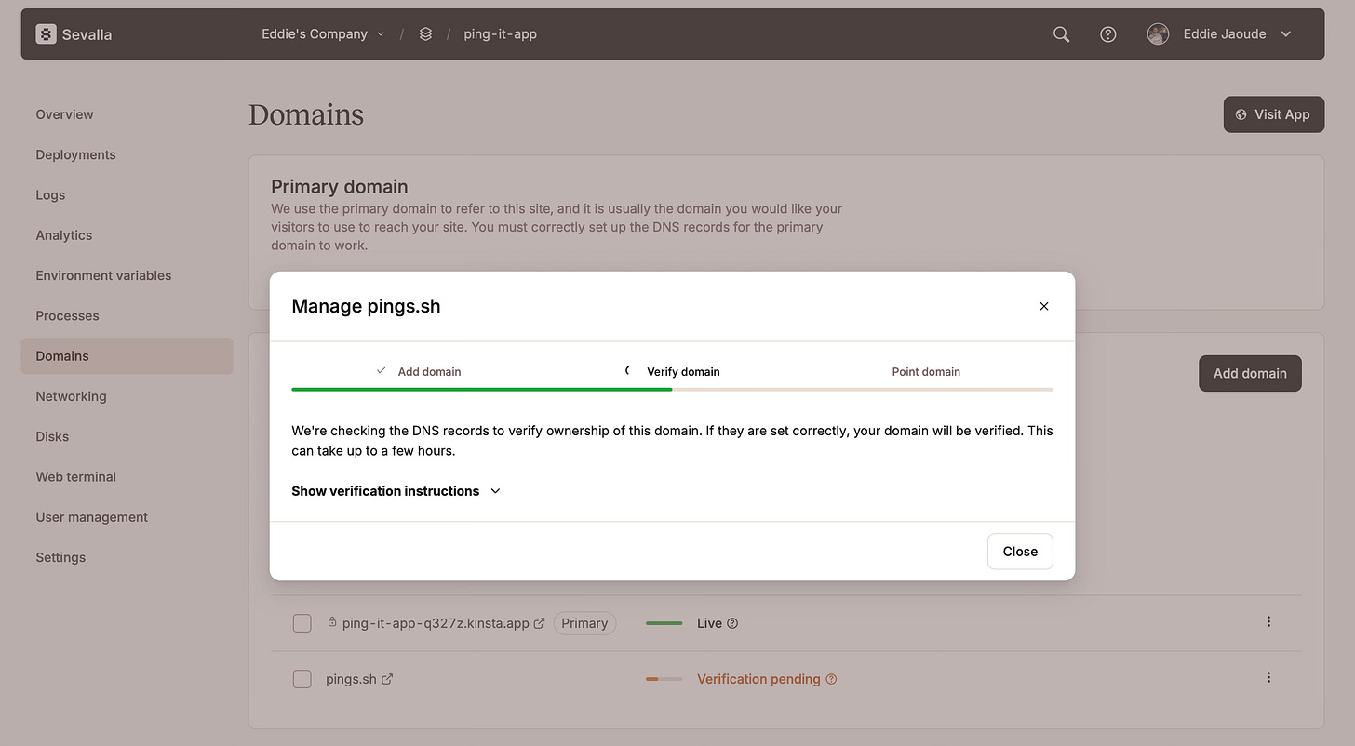The height and width of the screenshot is (746, 1355).
Task: Click the Visit App button
Action: (1273, 114)
